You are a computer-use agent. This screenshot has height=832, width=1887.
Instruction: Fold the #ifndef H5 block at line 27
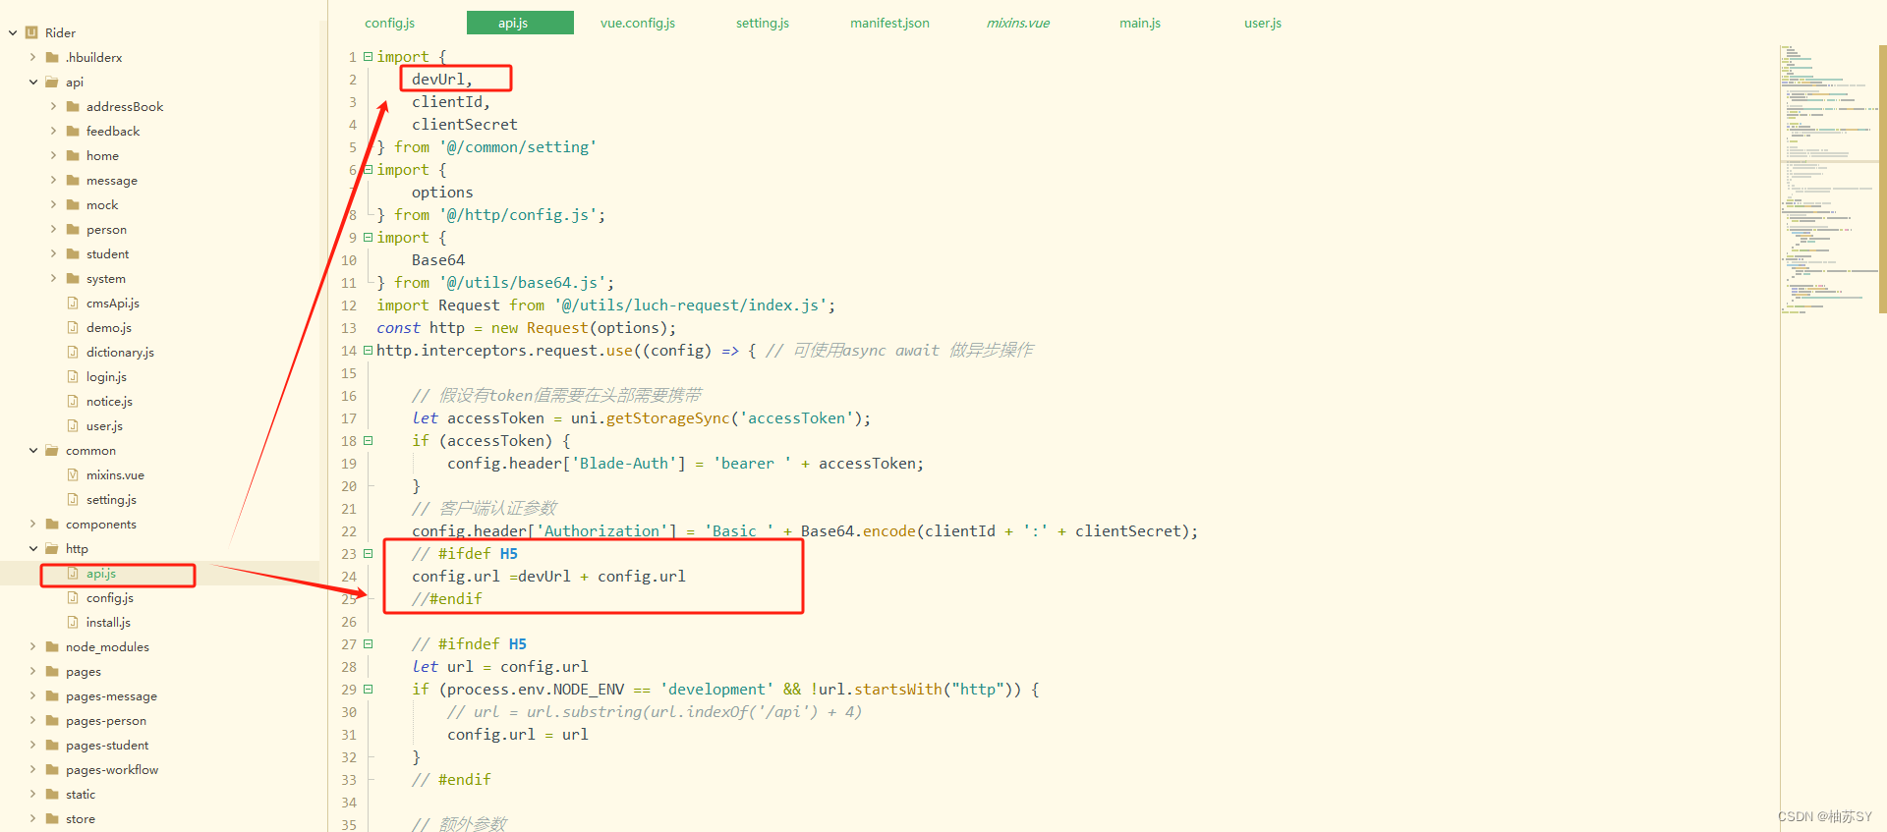click(x=369, y=644)
